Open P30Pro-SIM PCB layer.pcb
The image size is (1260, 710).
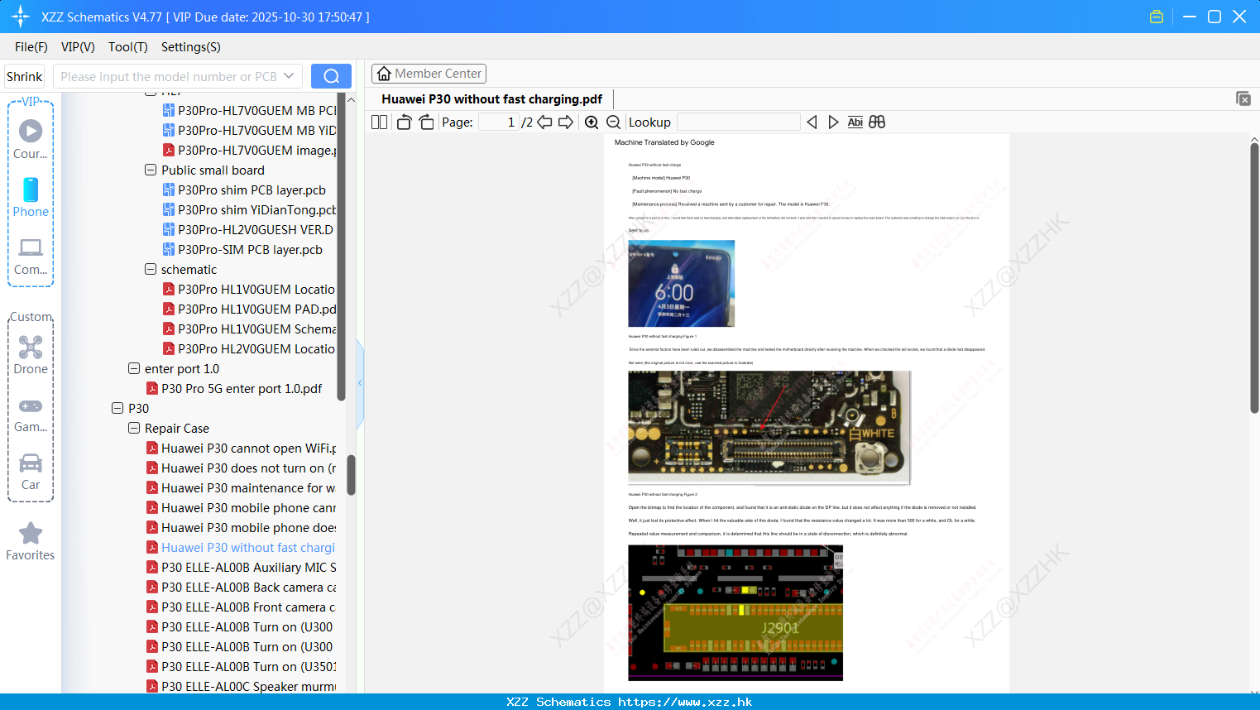[x=242, y=250]
